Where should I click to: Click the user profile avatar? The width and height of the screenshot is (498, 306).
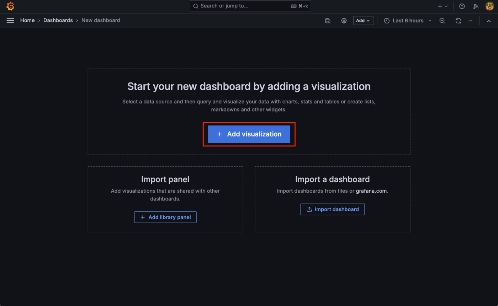(x=489, y=6)
